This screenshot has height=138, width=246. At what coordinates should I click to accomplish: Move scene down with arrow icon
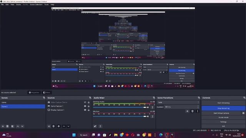22,126
